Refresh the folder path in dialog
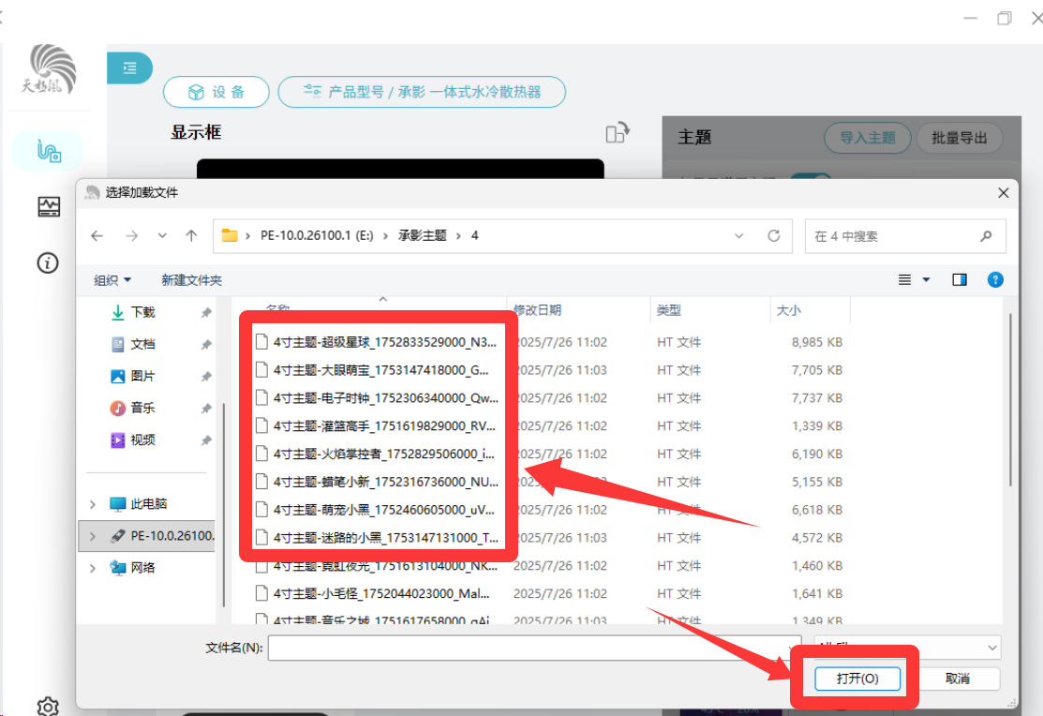1043x716 pixels. click(774, 235)
